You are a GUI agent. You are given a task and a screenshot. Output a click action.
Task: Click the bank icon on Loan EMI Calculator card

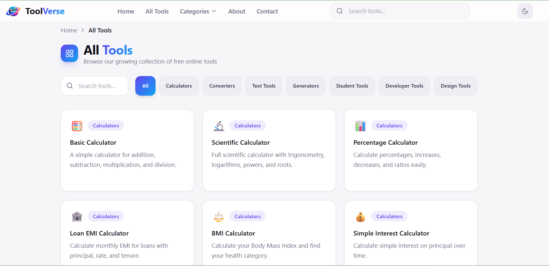pyautogui.click(x=77, y=217)
